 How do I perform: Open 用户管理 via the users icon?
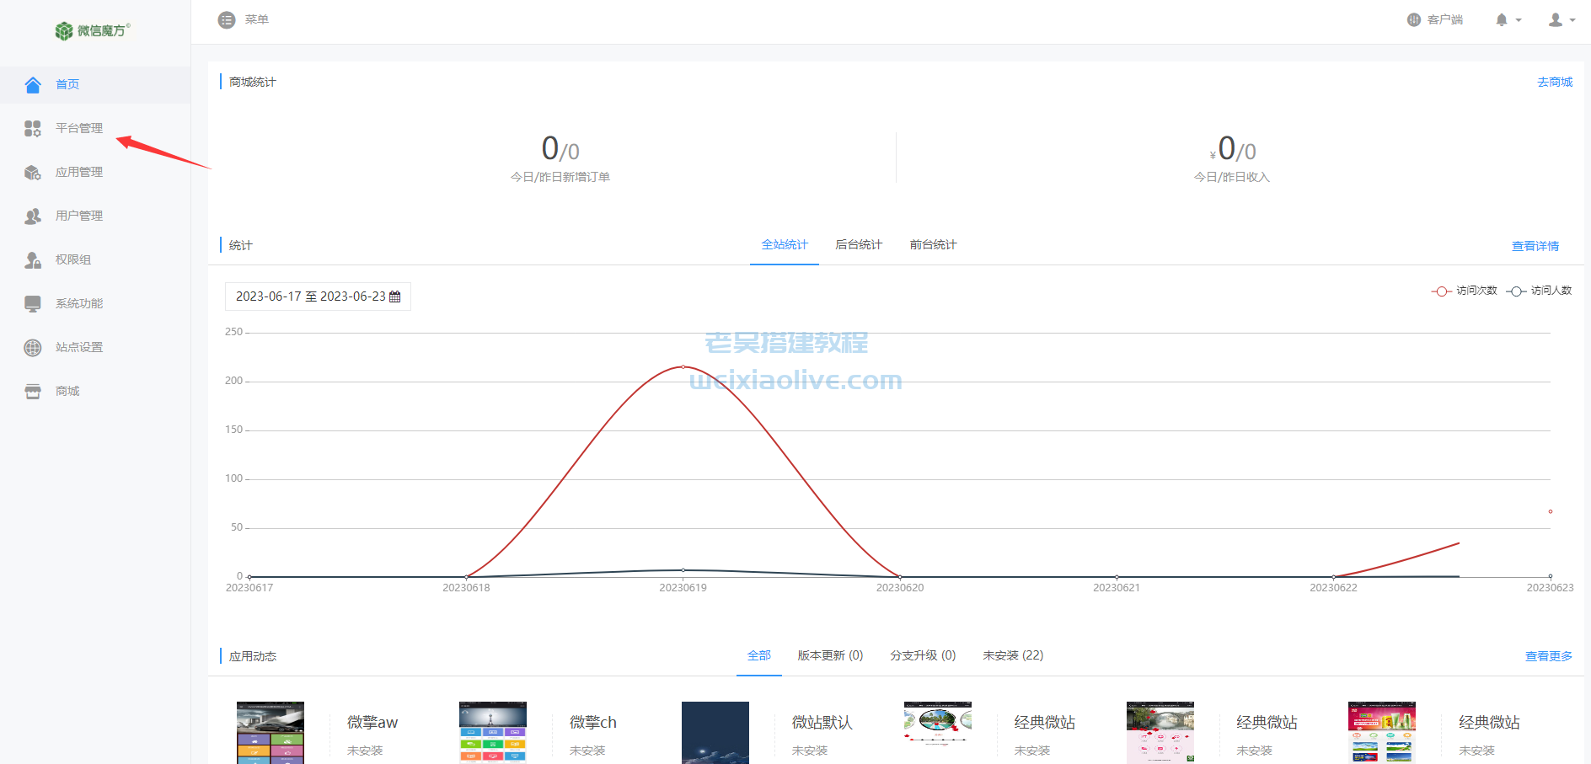click(32, 216)
